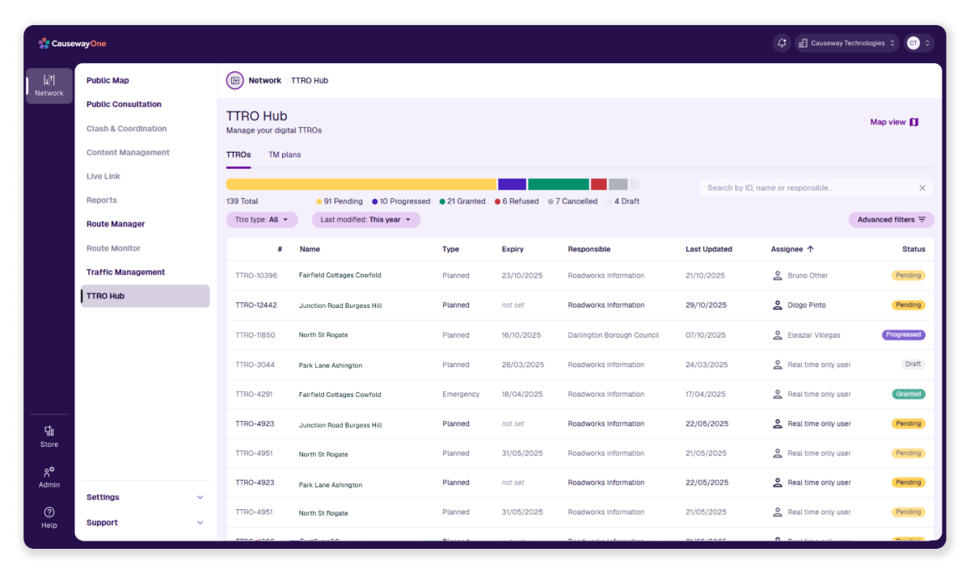The image size is (970, 569).
Task: Switch to the TM plans tab
Action: [284, 154]
